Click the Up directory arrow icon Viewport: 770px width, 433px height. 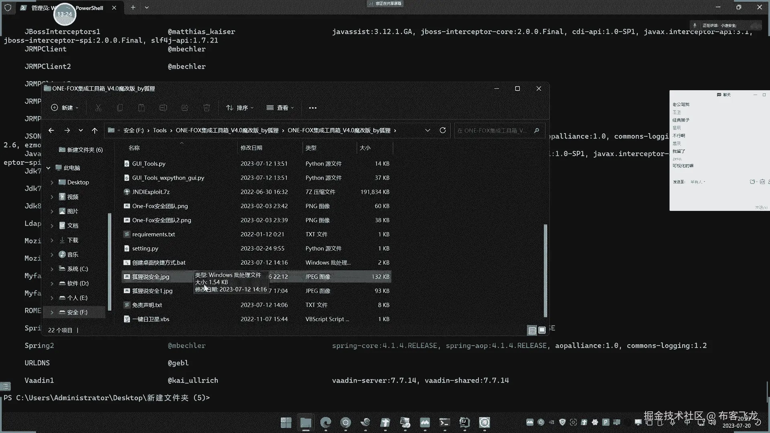tap(95, 130)
